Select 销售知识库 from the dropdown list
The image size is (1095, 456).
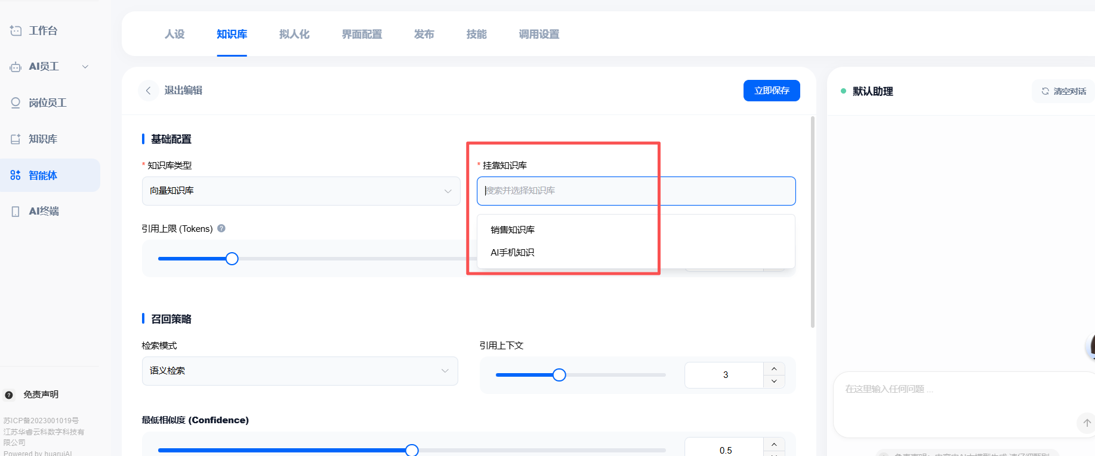coord(513,230)
